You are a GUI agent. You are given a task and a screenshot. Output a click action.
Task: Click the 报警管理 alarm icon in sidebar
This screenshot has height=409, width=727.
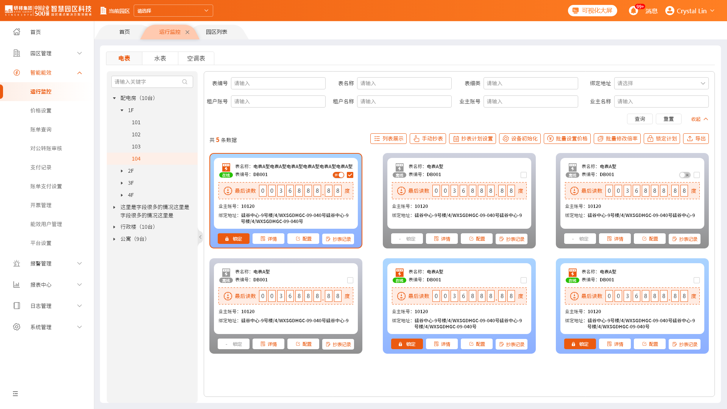pos(17,264)
